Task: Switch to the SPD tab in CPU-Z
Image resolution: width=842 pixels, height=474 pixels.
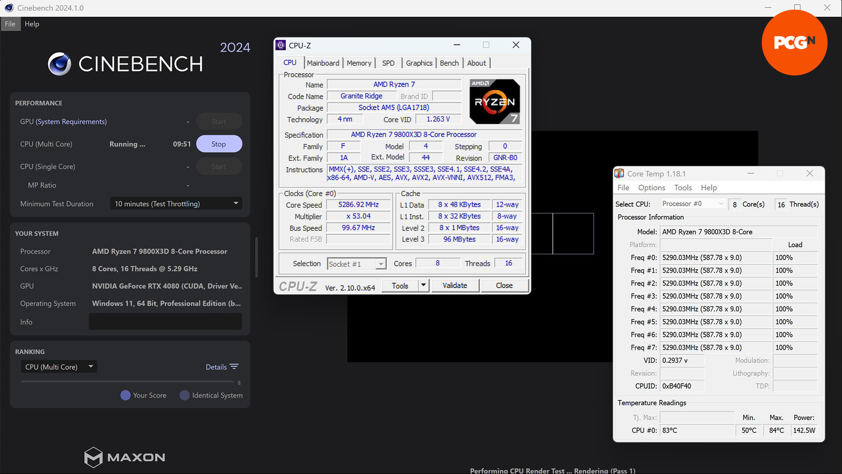Action: [x=388, y=63]
